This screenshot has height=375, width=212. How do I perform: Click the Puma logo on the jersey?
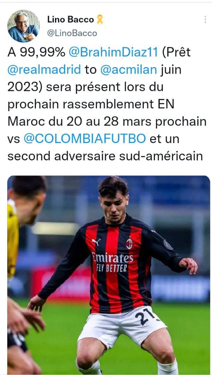(x=96, y=242)
